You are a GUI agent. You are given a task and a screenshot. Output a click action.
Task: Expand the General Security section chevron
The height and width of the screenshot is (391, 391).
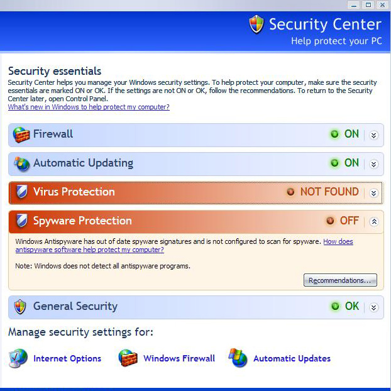coord(373,308)
